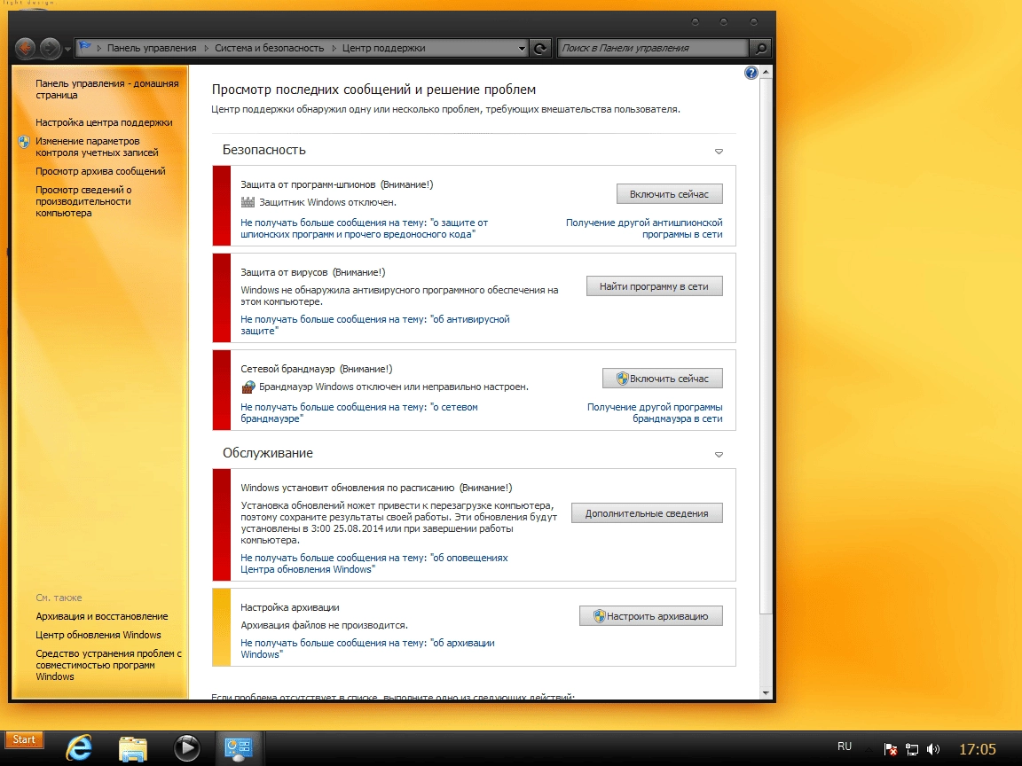Open 'Центр обновления Windows' sidebar link
The width and height of the screenshot is (1022, 766).
98,635
